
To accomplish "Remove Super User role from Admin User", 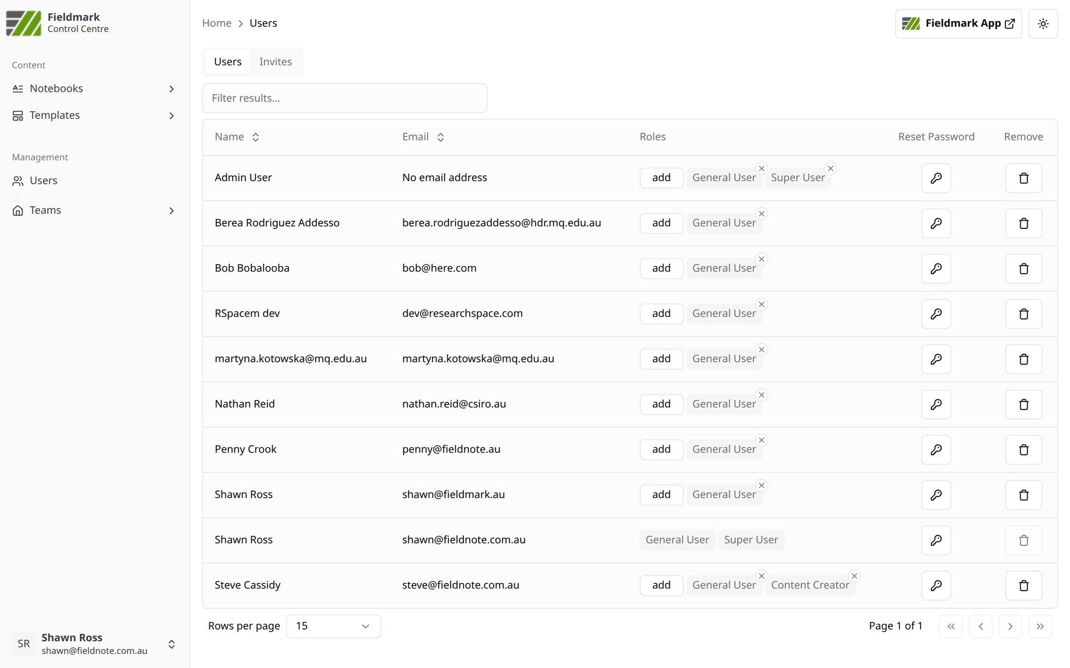I will (x=830, y=168).
